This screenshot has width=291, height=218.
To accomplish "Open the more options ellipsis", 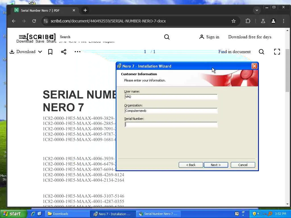I will click(x=78, y=52).
